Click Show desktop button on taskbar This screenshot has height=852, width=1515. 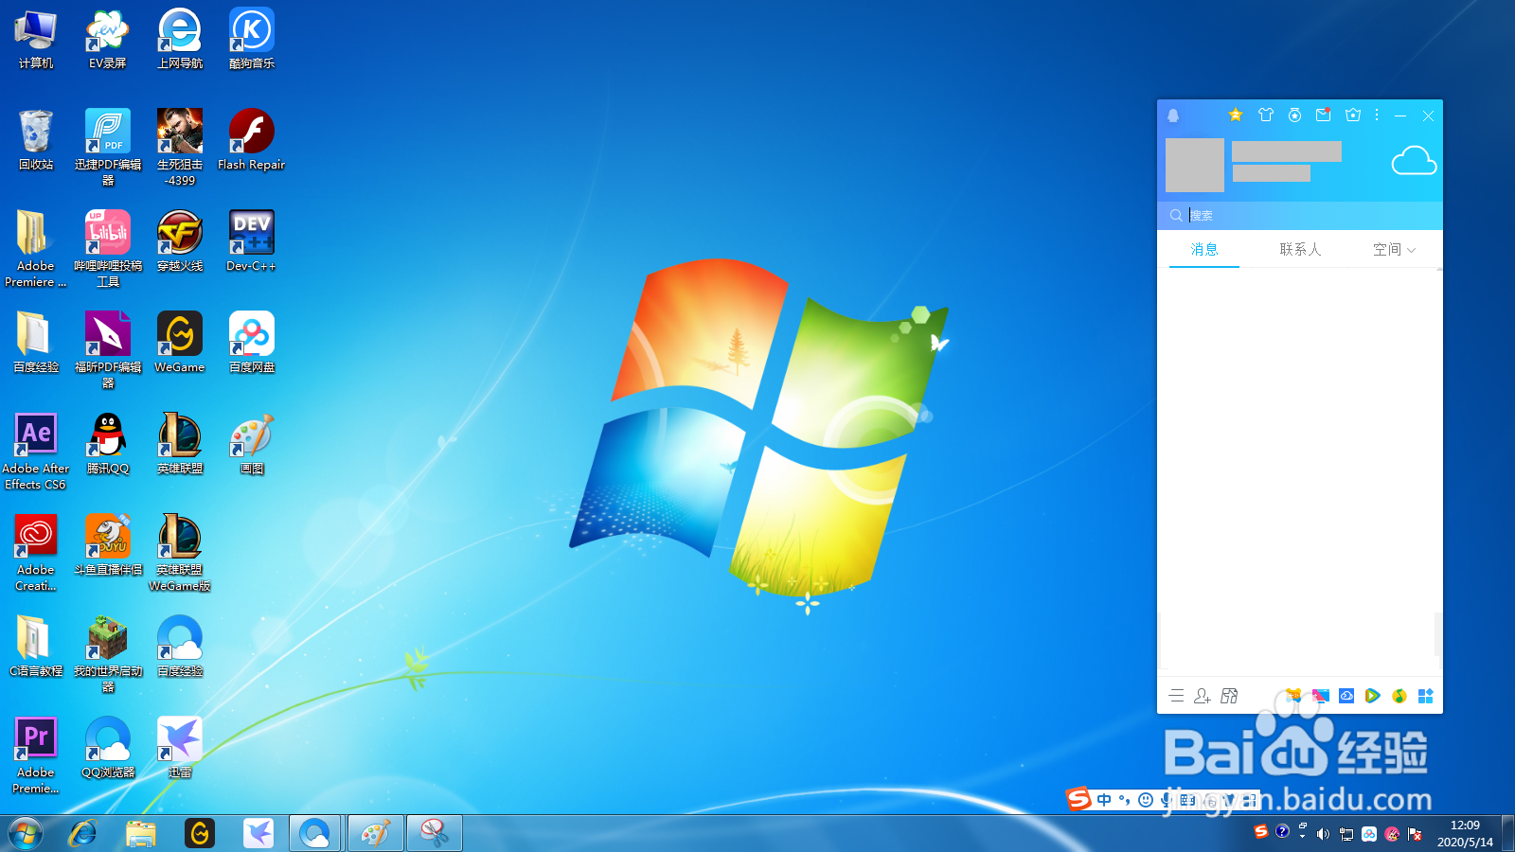point(1507,834)
